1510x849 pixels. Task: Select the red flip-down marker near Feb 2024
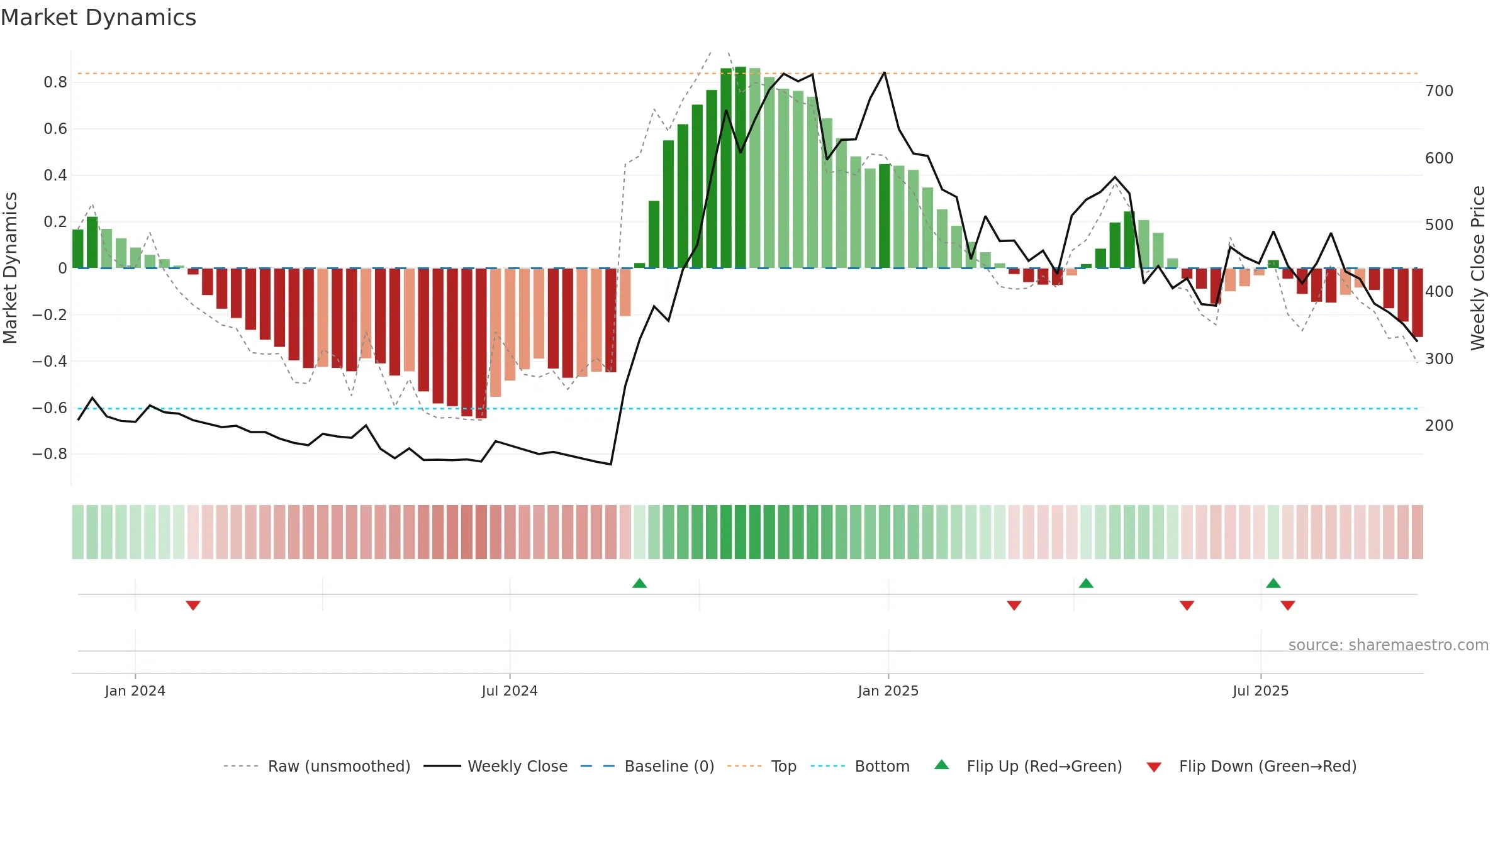coord(193,605)
